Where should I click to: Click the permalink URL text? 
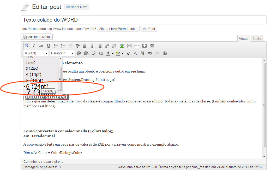71,29
